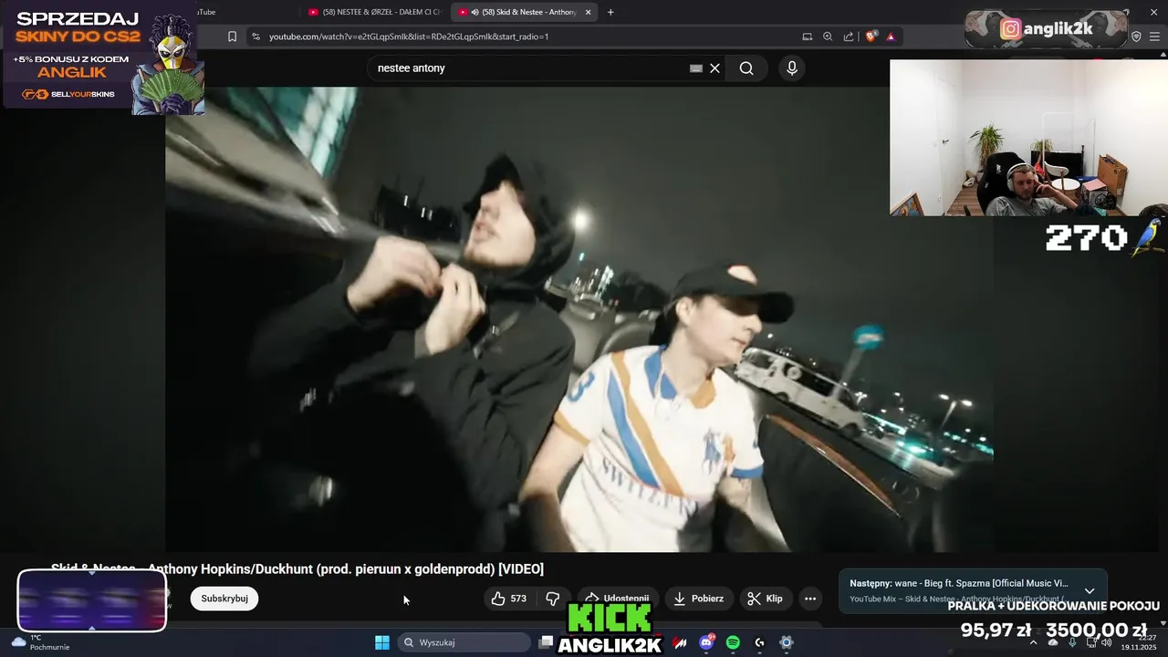Start voice search with the microphone

[791, 68]
